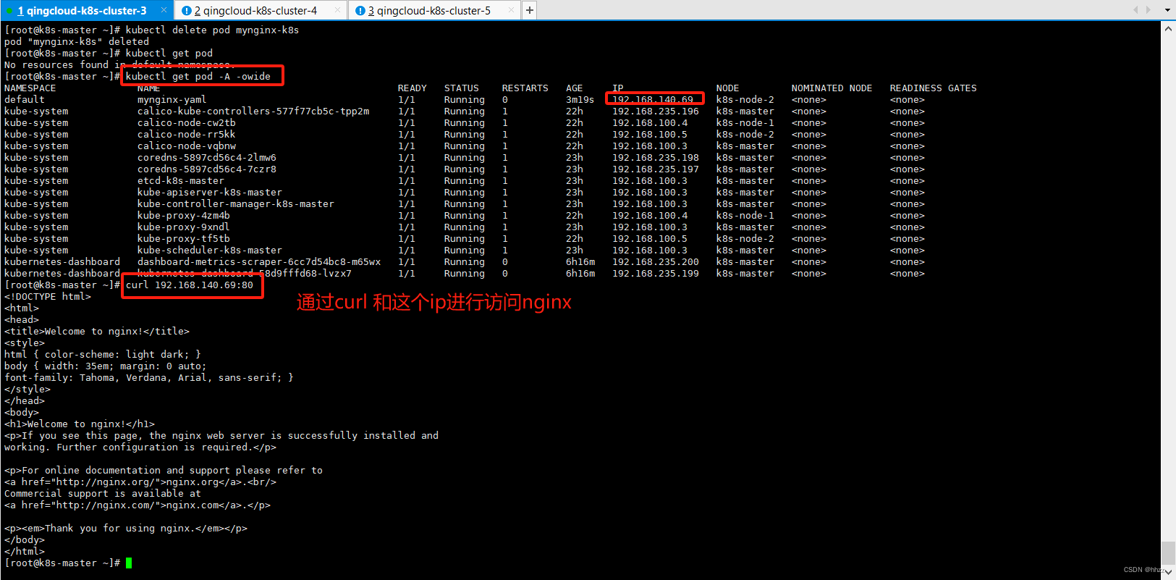
Task: Click the STATUS column header
Action: (x=461, y=88)
